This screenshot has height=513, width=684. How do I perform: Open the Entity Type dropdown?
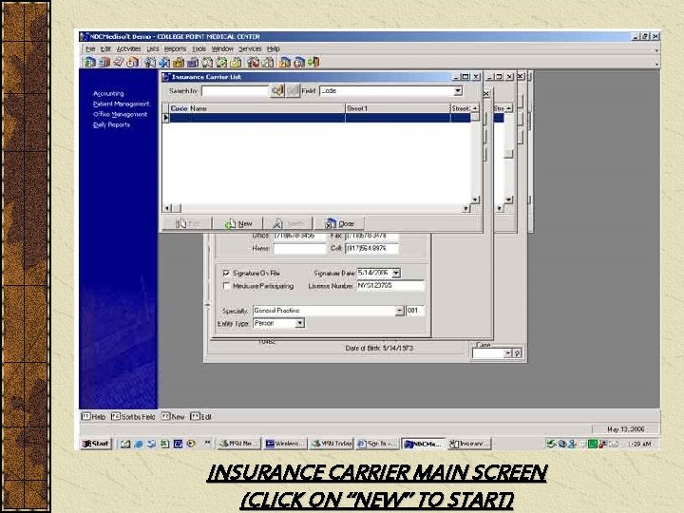[x=299, y=323]
